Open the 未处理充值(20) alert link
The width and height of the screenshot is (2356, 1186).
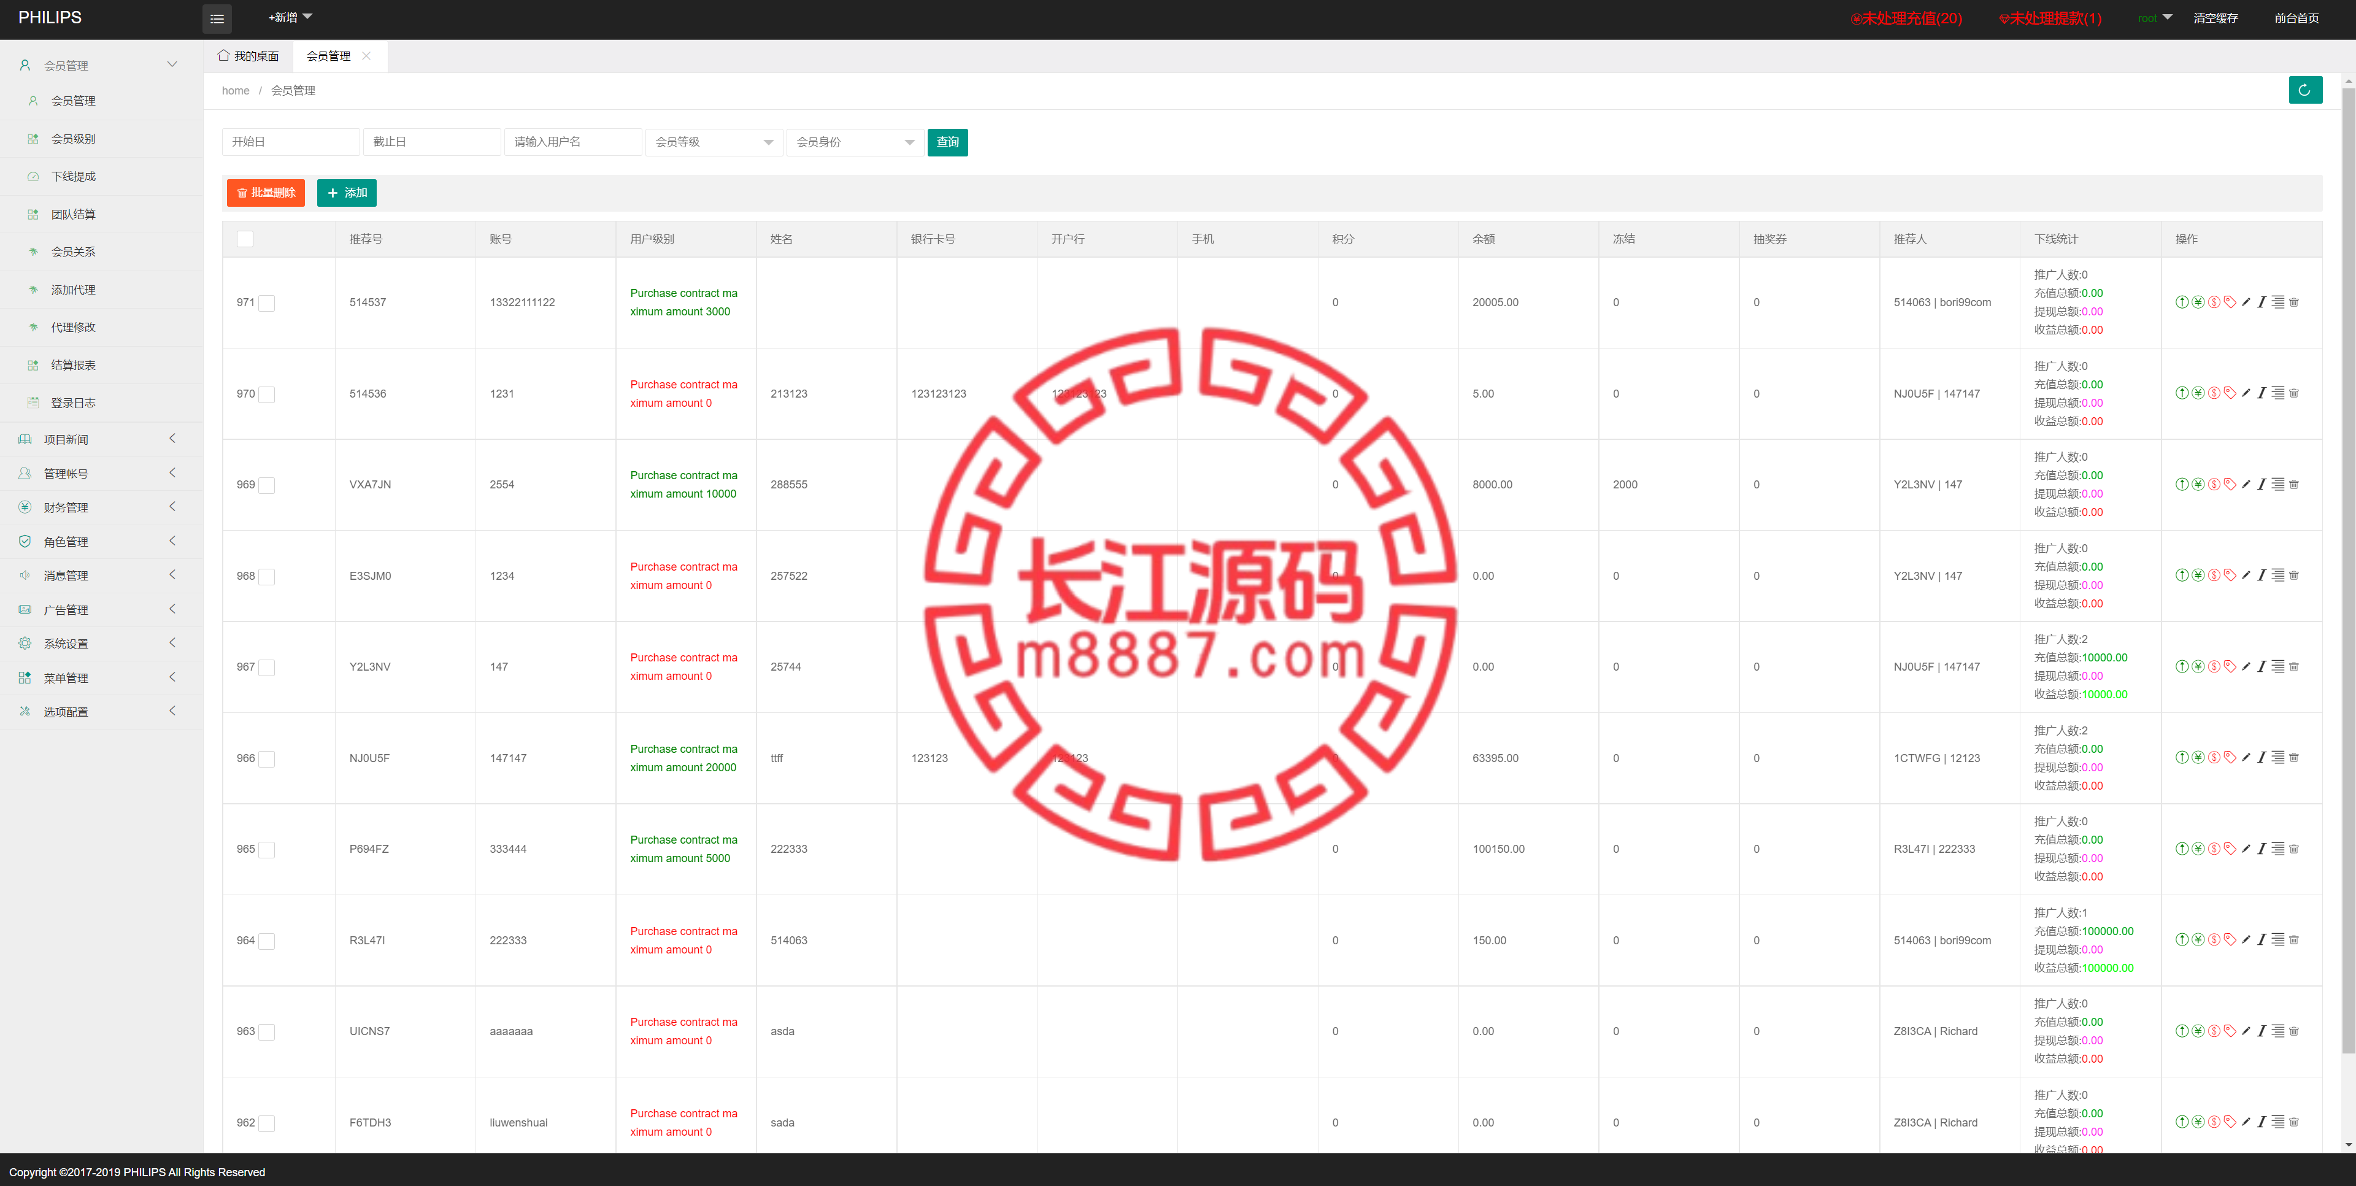(1906, 18)
